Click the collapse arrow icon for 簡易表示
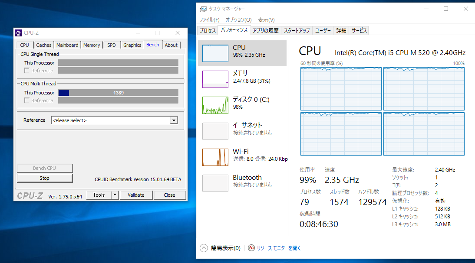This screenshot has width=475, height=263. 204,248
